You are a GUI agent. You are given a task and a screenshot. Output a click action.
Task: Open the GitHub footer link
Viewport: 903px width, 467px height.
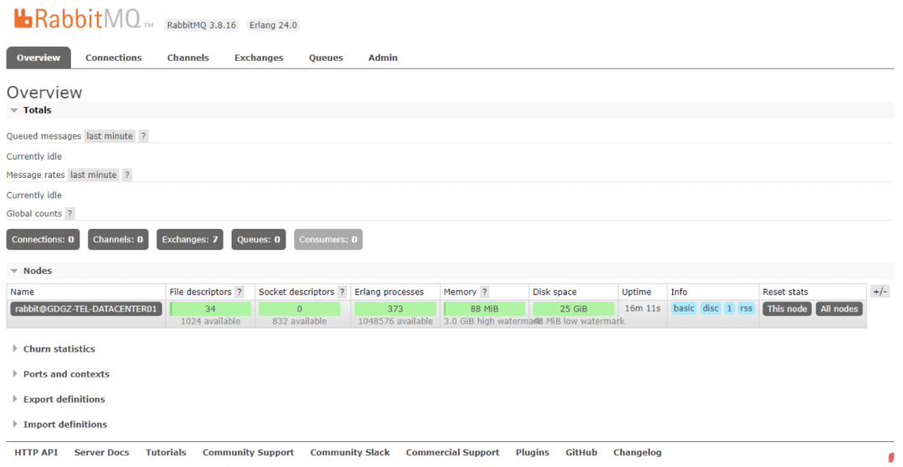[582, 453]
